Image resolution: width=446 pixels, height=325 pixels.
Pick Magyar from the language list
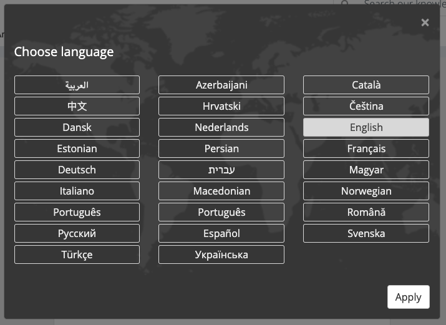coord(366,170)
